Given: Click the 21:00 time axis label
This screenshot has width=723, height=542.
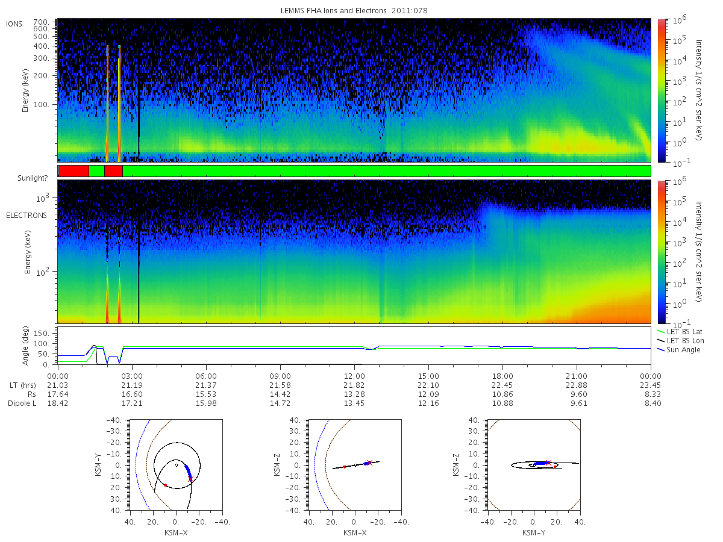Looking at the screenshot, I should [x=577, y=376].
